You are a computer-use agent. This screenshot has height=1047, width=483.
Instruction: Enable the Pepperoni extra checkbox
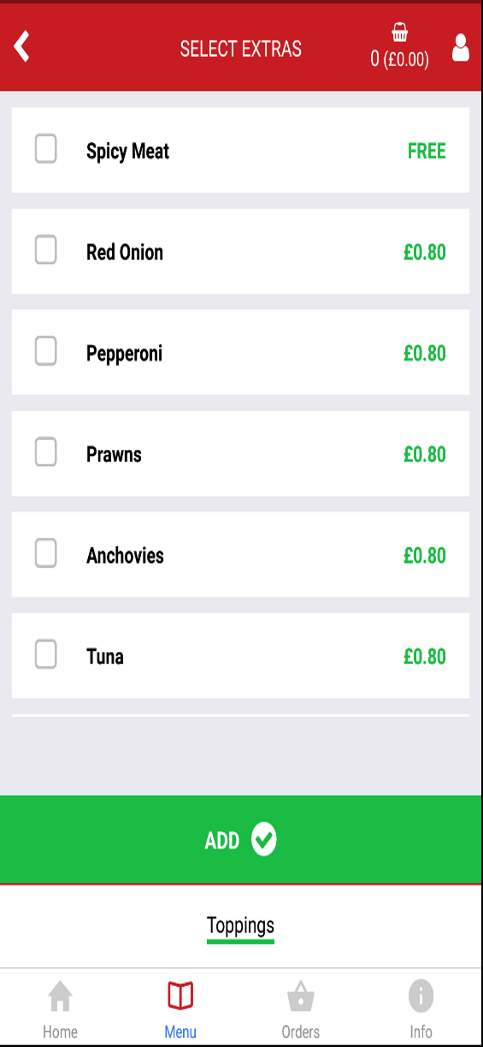click(45, 350)
